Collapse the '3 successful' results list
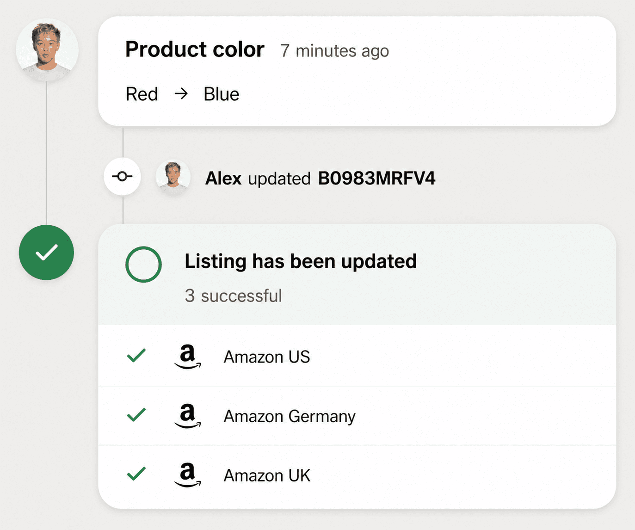 click(x=233, y=296)
